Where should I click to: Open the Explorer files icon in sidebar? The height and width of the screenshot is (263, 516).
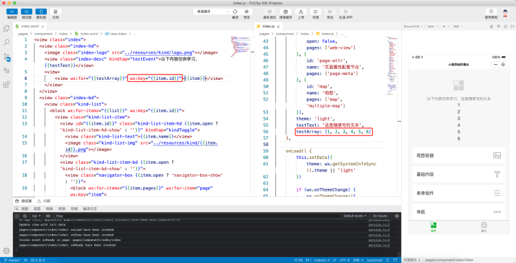coord(6,29)
